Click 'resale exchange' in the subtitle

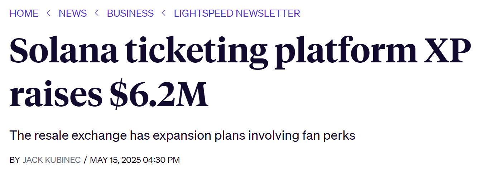[80, 136]
